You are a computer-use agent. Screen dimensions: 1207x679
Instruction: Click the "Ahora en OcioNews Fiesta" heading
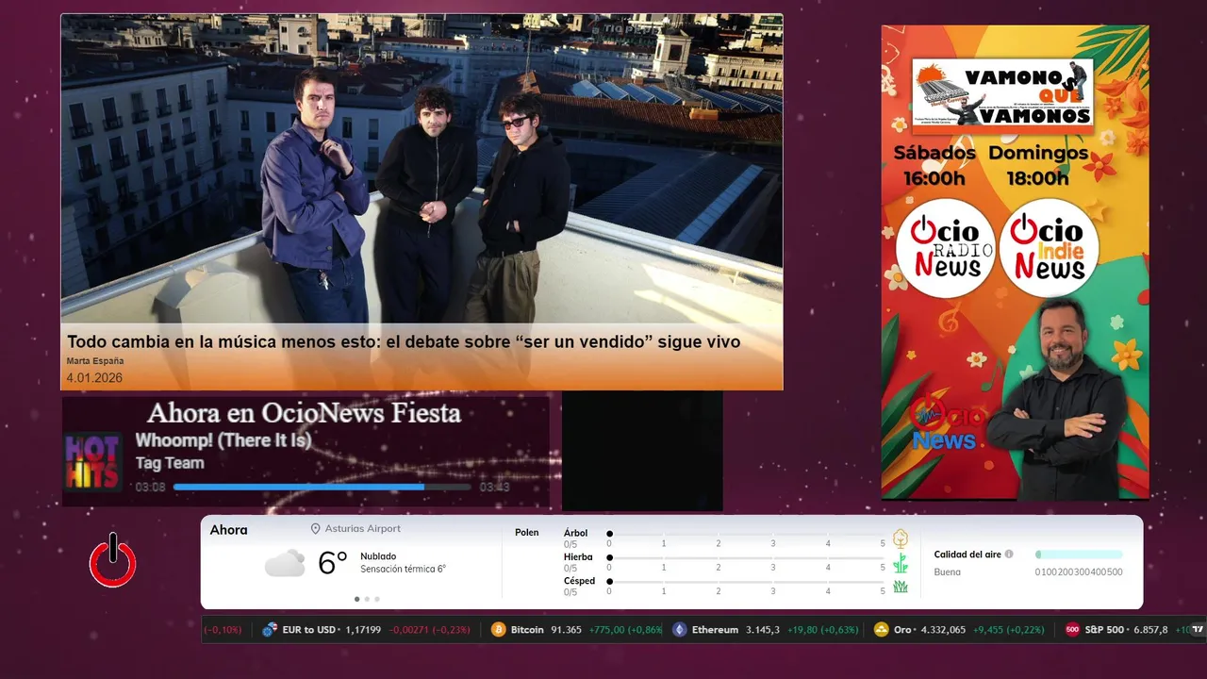click(x=305, y=413)
